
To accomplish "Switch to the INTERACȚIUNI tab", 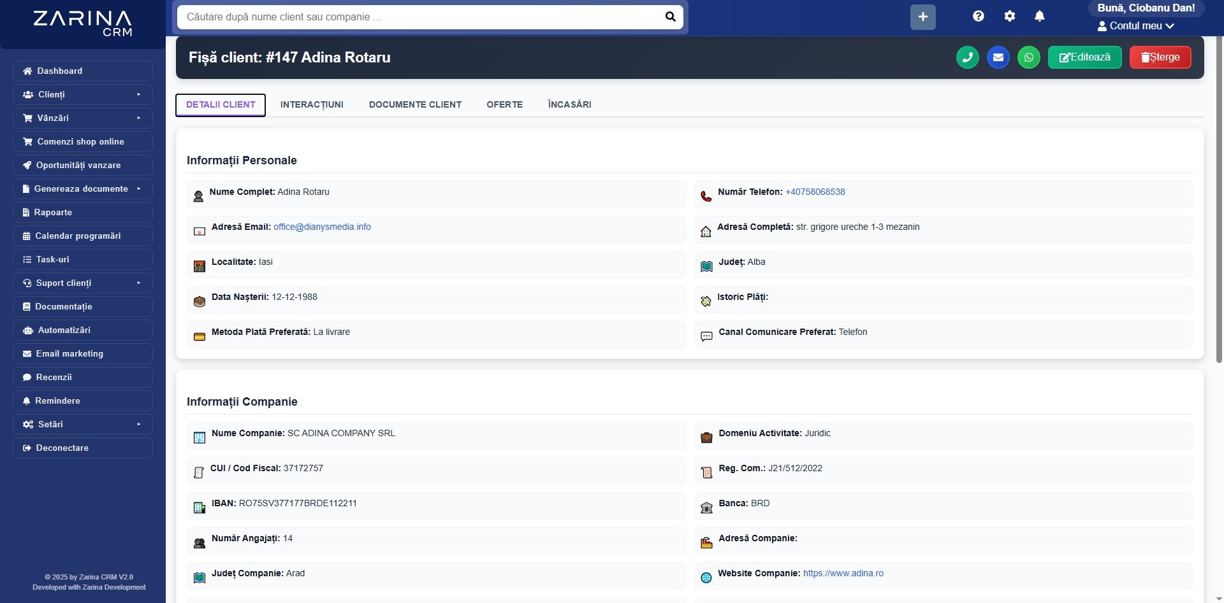I will tap(312, 104).
